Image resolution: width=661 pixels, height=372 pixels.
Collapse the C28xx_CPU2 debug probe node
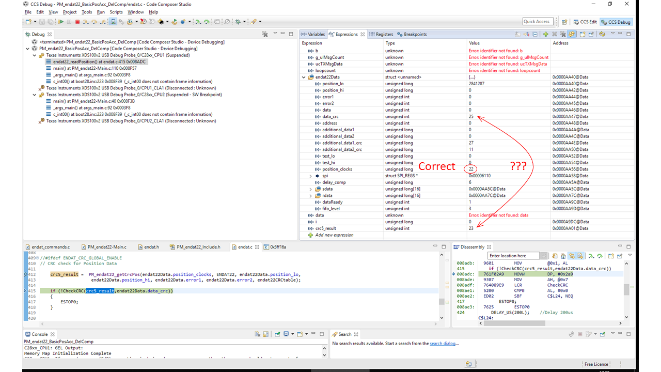(34, 95)
